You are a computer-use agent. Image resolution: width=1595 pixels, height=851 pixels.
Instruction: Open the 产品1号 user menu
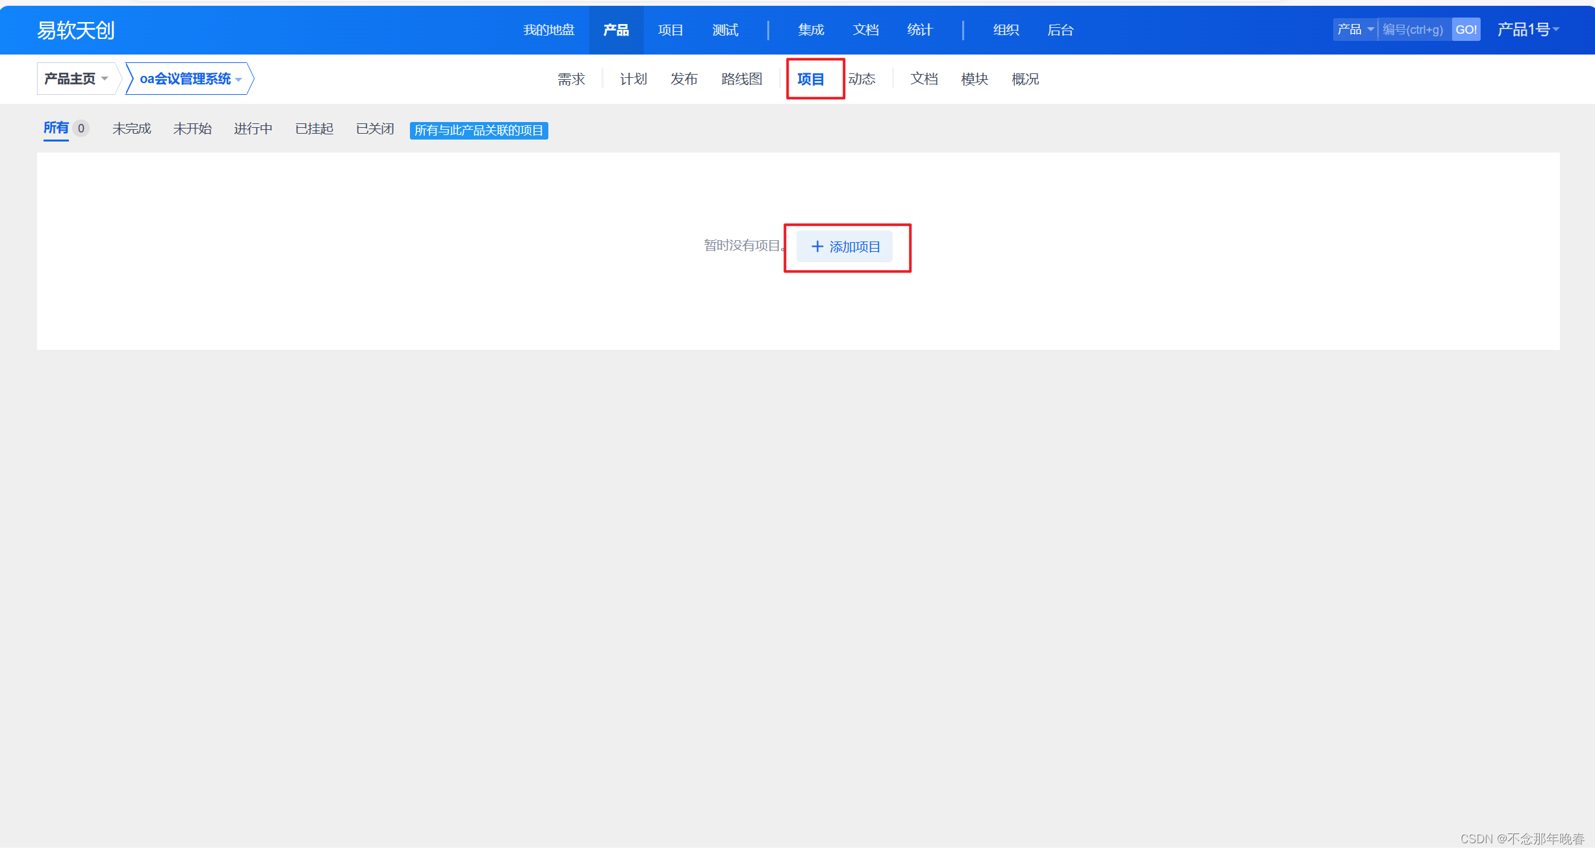pyautogui.click(x=1527, y=30)
